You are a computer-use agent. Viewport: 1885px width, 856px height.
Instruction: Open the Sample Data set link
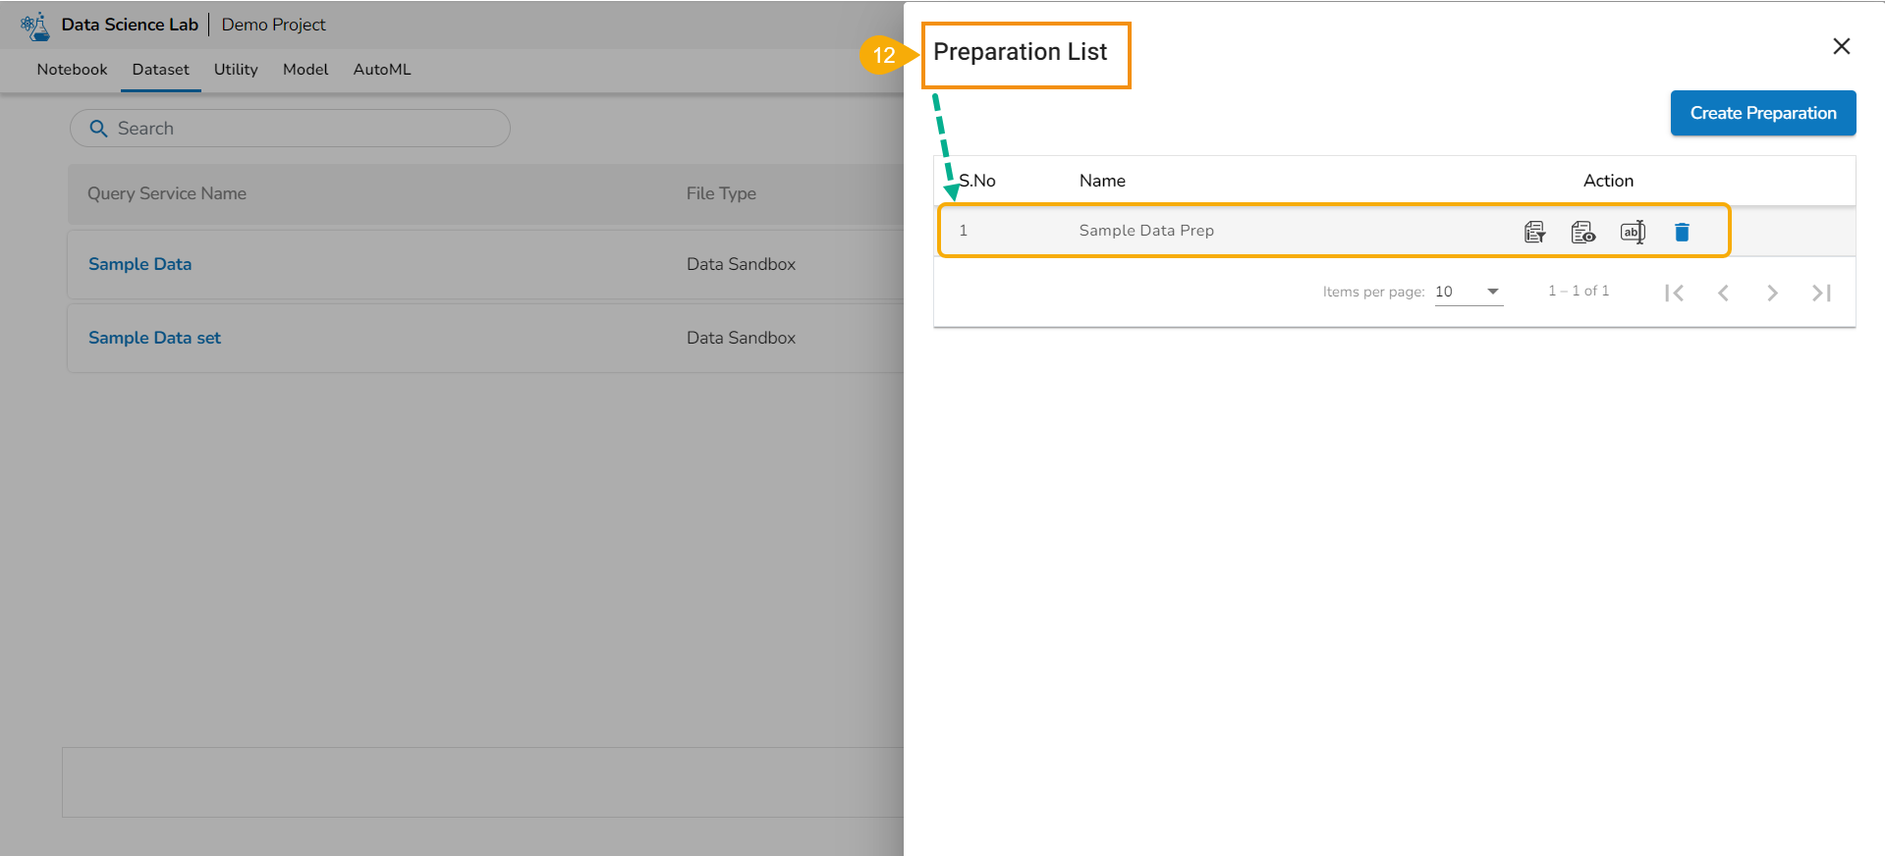click(154, 338)
